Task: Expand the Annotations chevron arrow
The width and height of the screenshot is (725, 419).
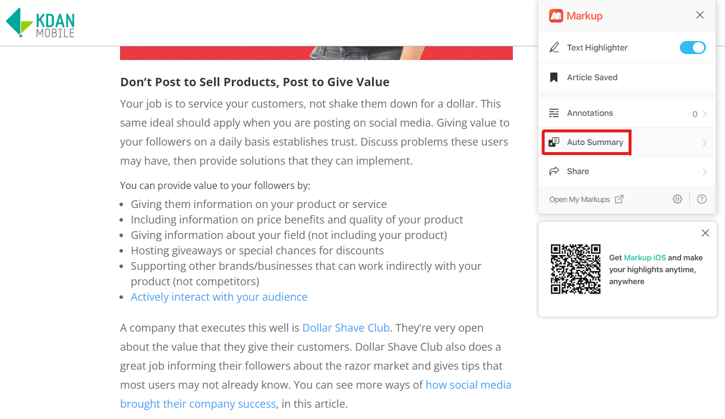Action: pyautogui.click(x=705, y=114)
